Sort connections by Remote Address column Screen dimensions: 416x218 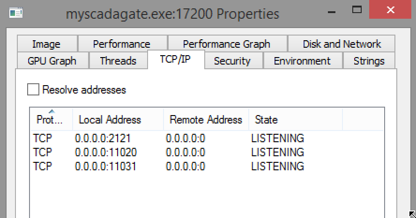click(206, 119)
